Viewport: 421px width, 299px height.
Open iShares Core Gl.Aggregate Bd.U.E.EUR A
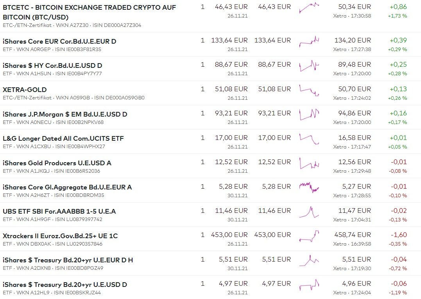(67, 187)
